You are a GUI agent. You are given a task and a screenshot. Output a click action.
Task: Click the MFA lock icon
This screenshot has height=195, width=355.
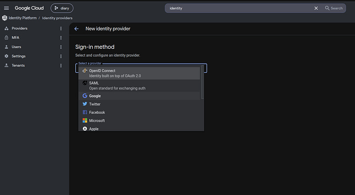[x=7, y=37]
